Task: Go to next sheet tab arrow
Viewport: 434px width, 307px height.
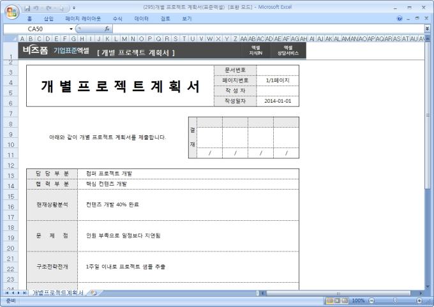Action: (19, 292)
